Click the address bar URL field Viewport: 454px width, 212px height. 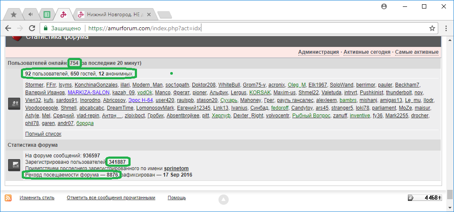[256, 28]
